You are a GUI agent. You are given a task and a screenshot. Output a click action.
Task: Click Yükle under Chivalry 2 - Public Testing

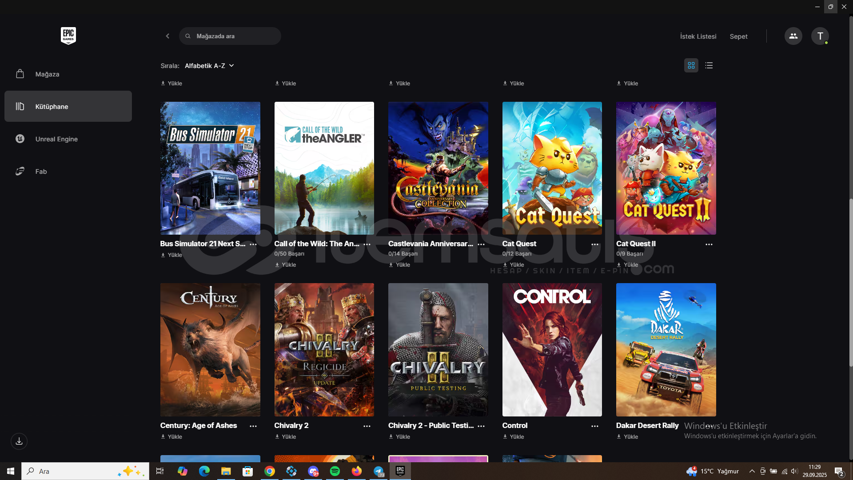[399, 437]
